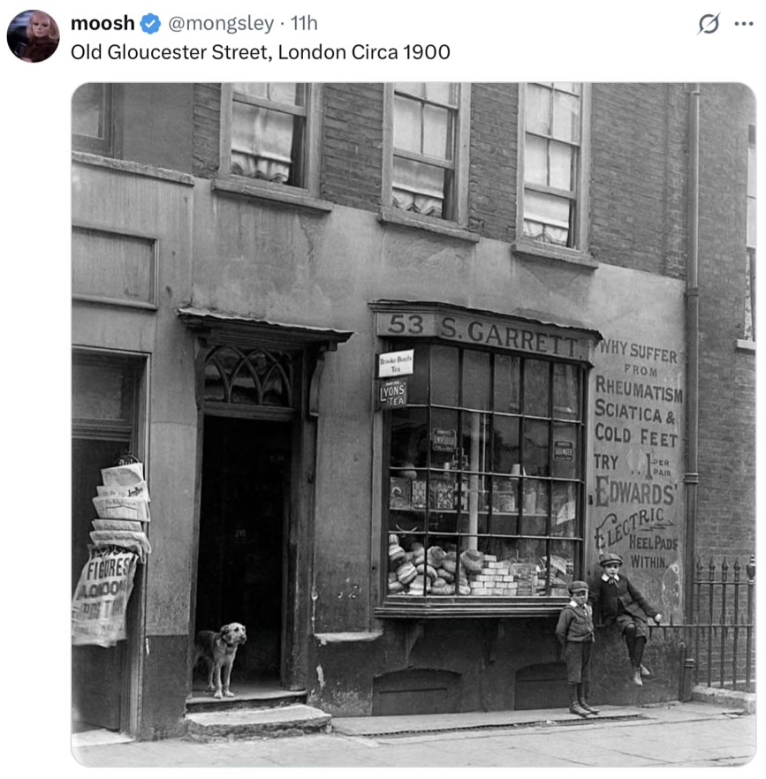The image size is (766, 779).
Task: Click the dog standing in the doorway
Action: click(x=220, y=659)
